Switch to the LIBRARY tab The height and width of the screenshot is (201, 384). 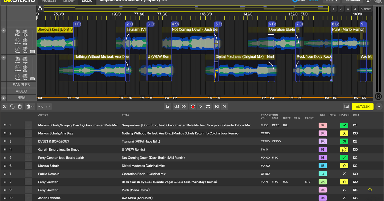pos(69,1)
